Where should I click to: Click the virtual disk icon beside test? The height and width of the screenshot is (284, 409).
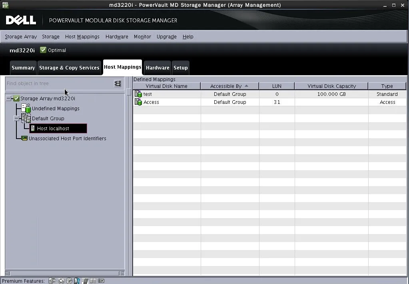coord(138,94)
